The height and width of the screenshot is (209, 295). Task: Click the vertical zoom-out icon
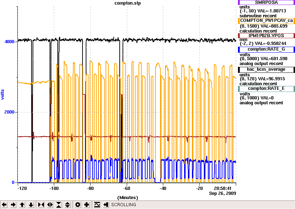pos(68,205)
